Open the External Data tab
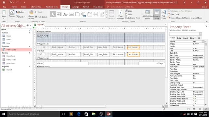Viewport: 209px width, 117px height. point(36,7)
